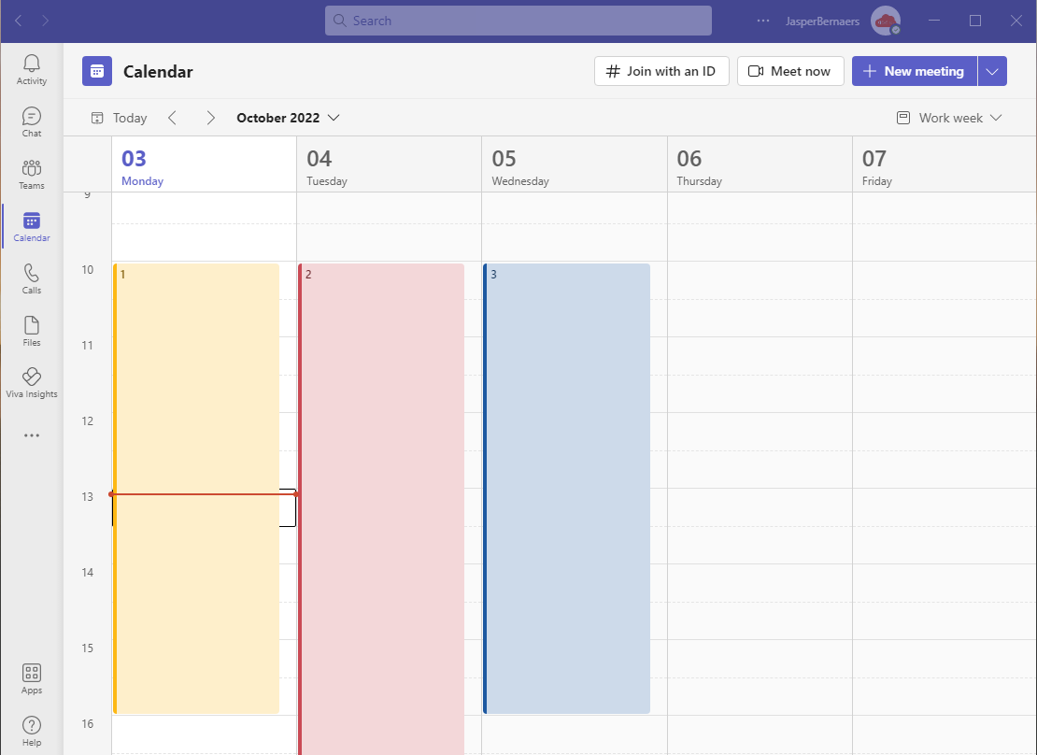Go back with the title bar arrow
The width and height of the screenshot is (1037, 755).
[x=19, y=21]
